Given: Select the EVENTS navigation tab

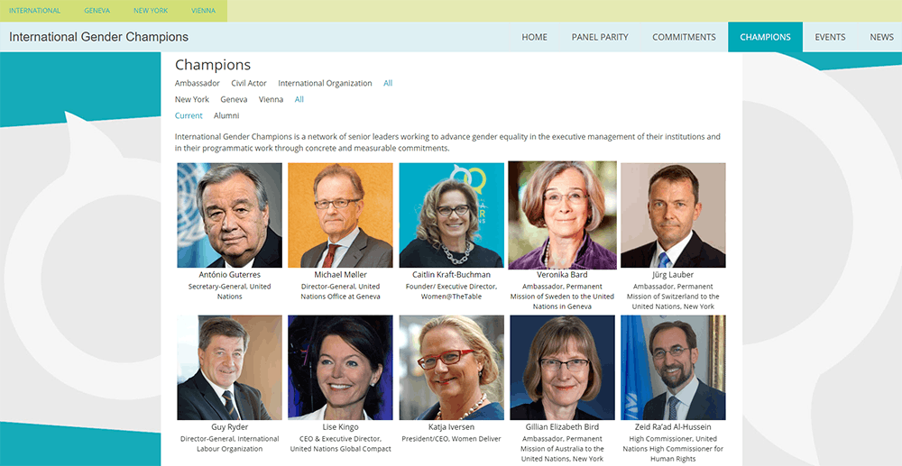Looking at the screenshot, I should (x=830, y=37).
